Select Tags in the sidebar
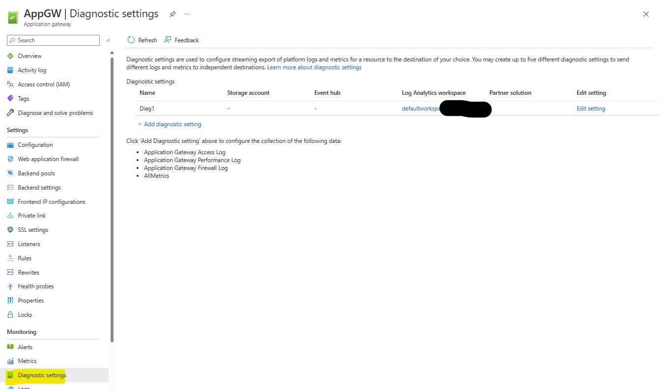662x389 pixels. pos(24,99)
